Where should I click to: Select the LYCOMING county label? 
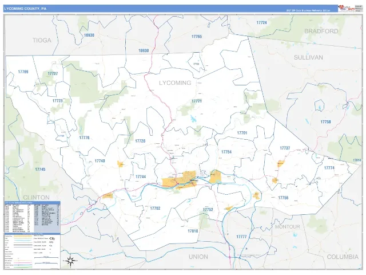click(175, 82)
